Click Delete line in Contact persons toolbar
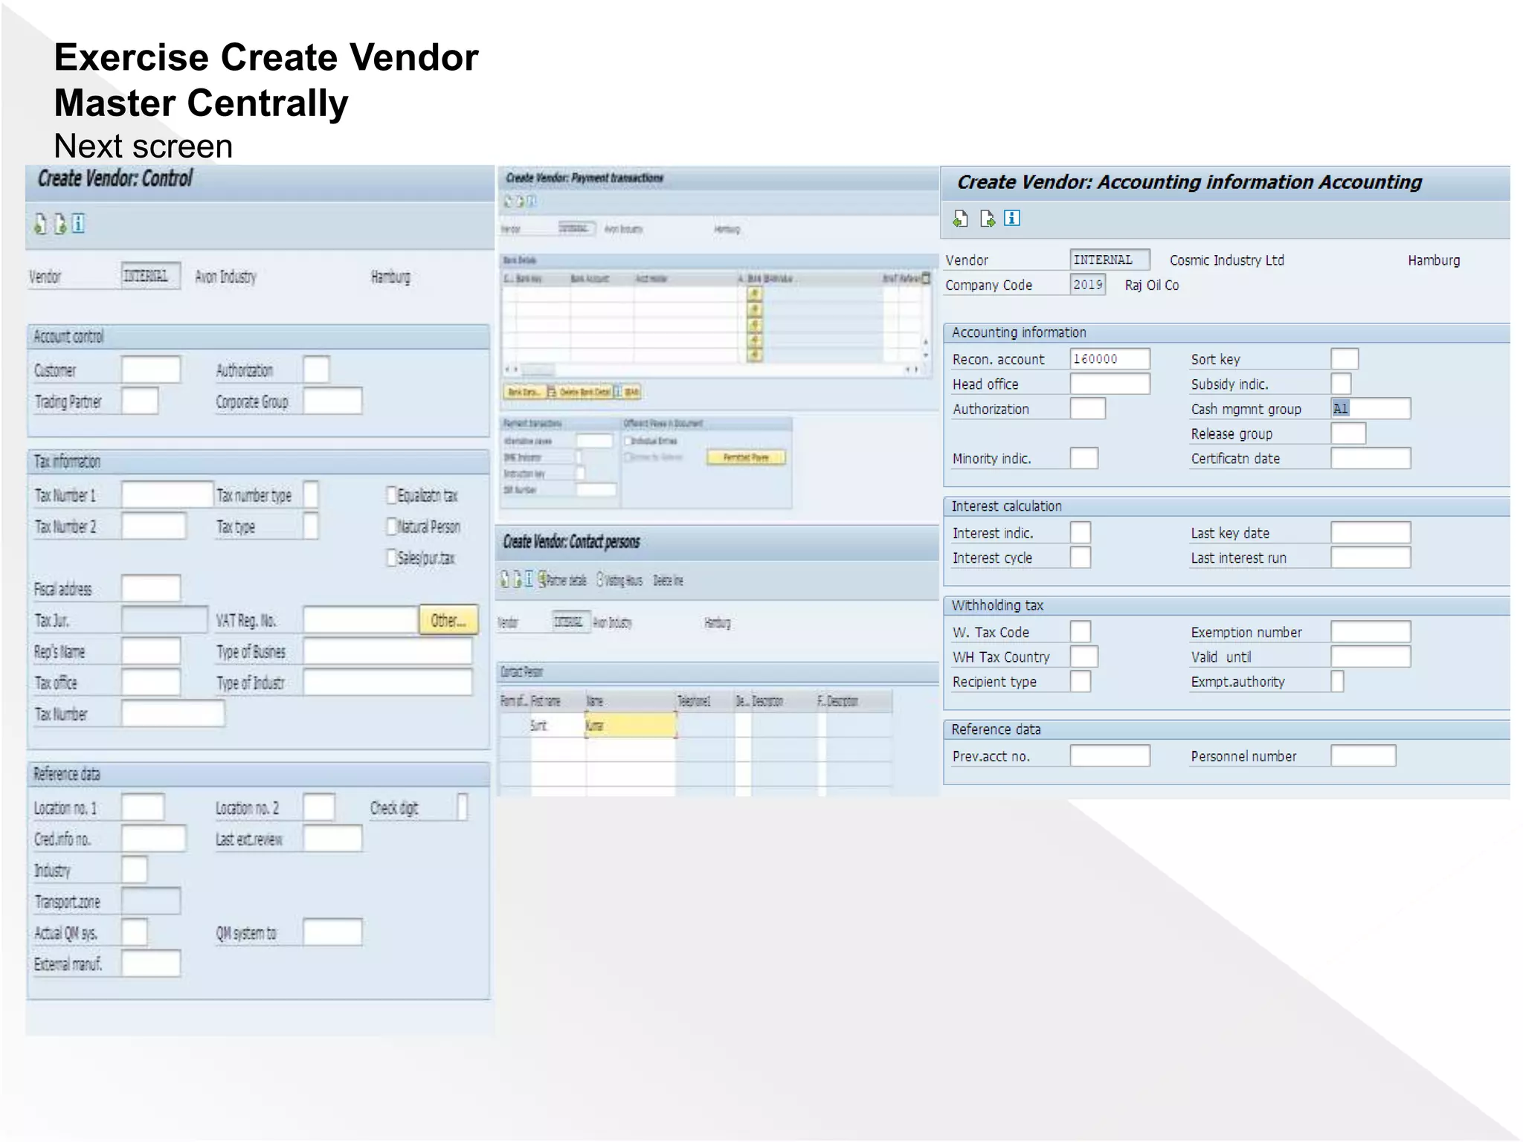Viewport: 1523px width, 1142px height. pyautogui.click(x=669, y=581)
